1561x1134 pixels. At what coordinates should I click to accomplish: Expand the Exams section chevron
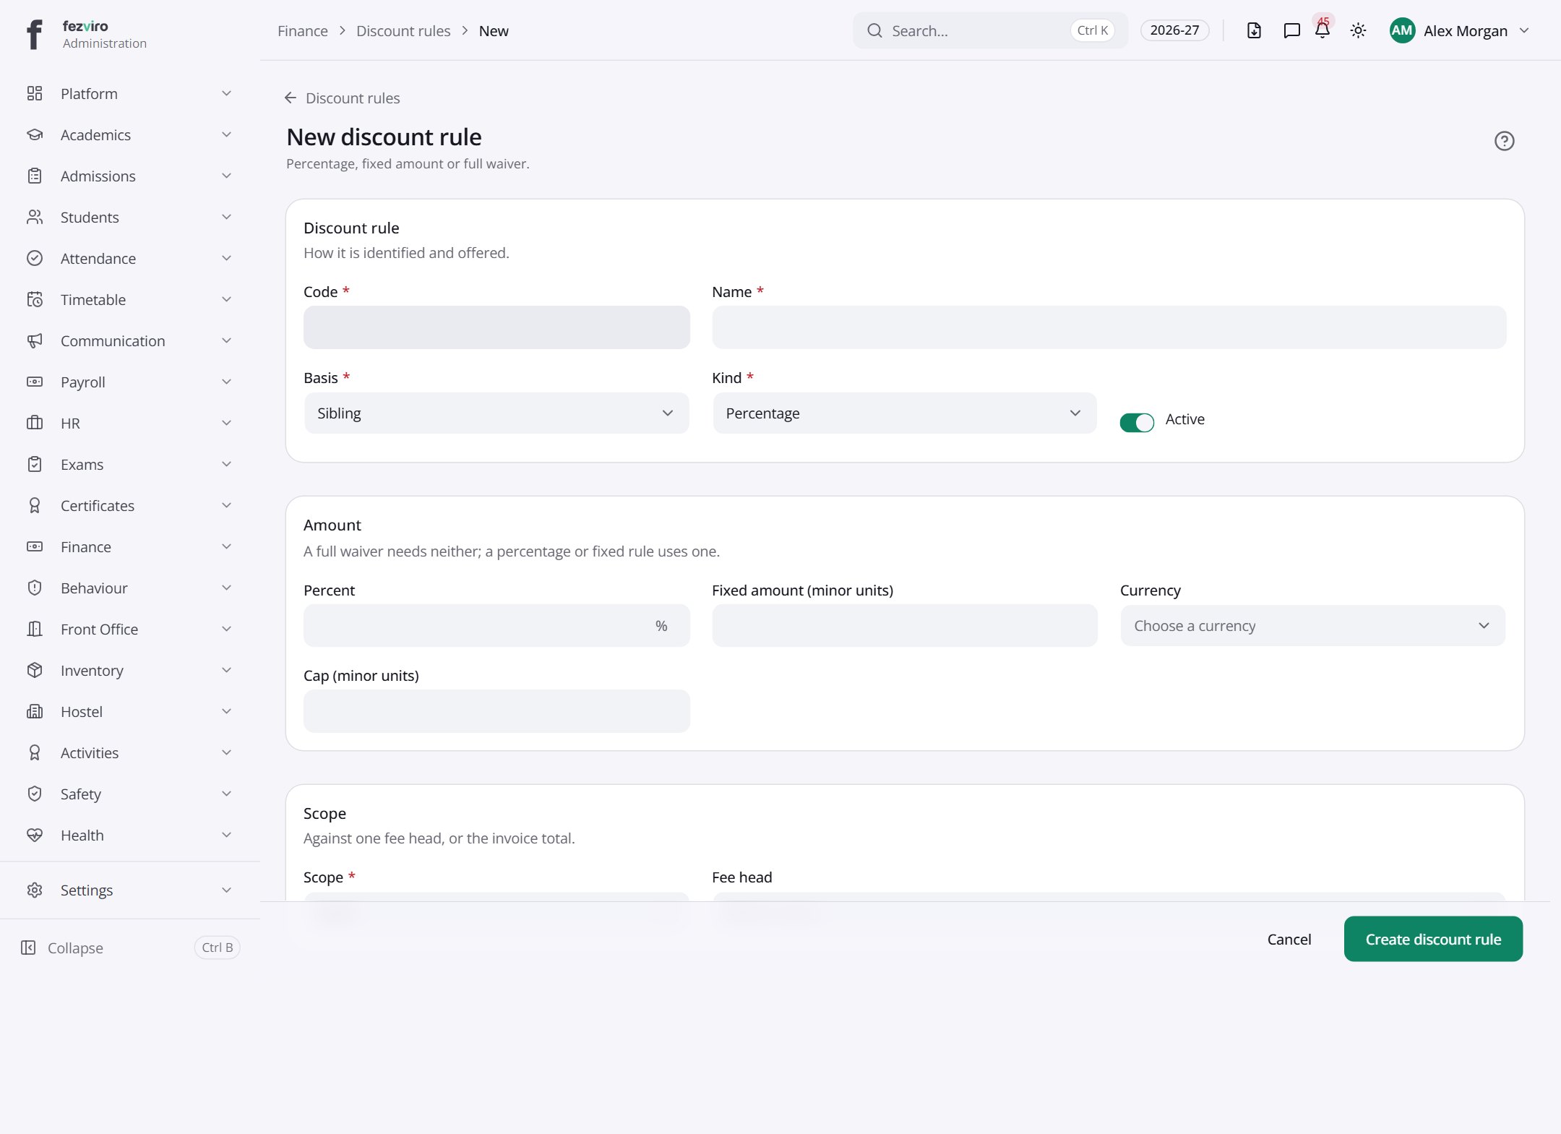click(226, 464)
